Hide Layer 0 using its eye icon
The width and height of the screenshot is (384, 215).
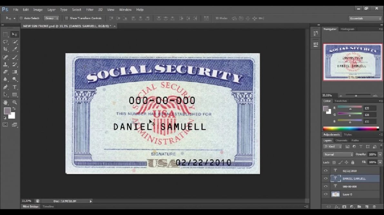(x=326, y=194)
